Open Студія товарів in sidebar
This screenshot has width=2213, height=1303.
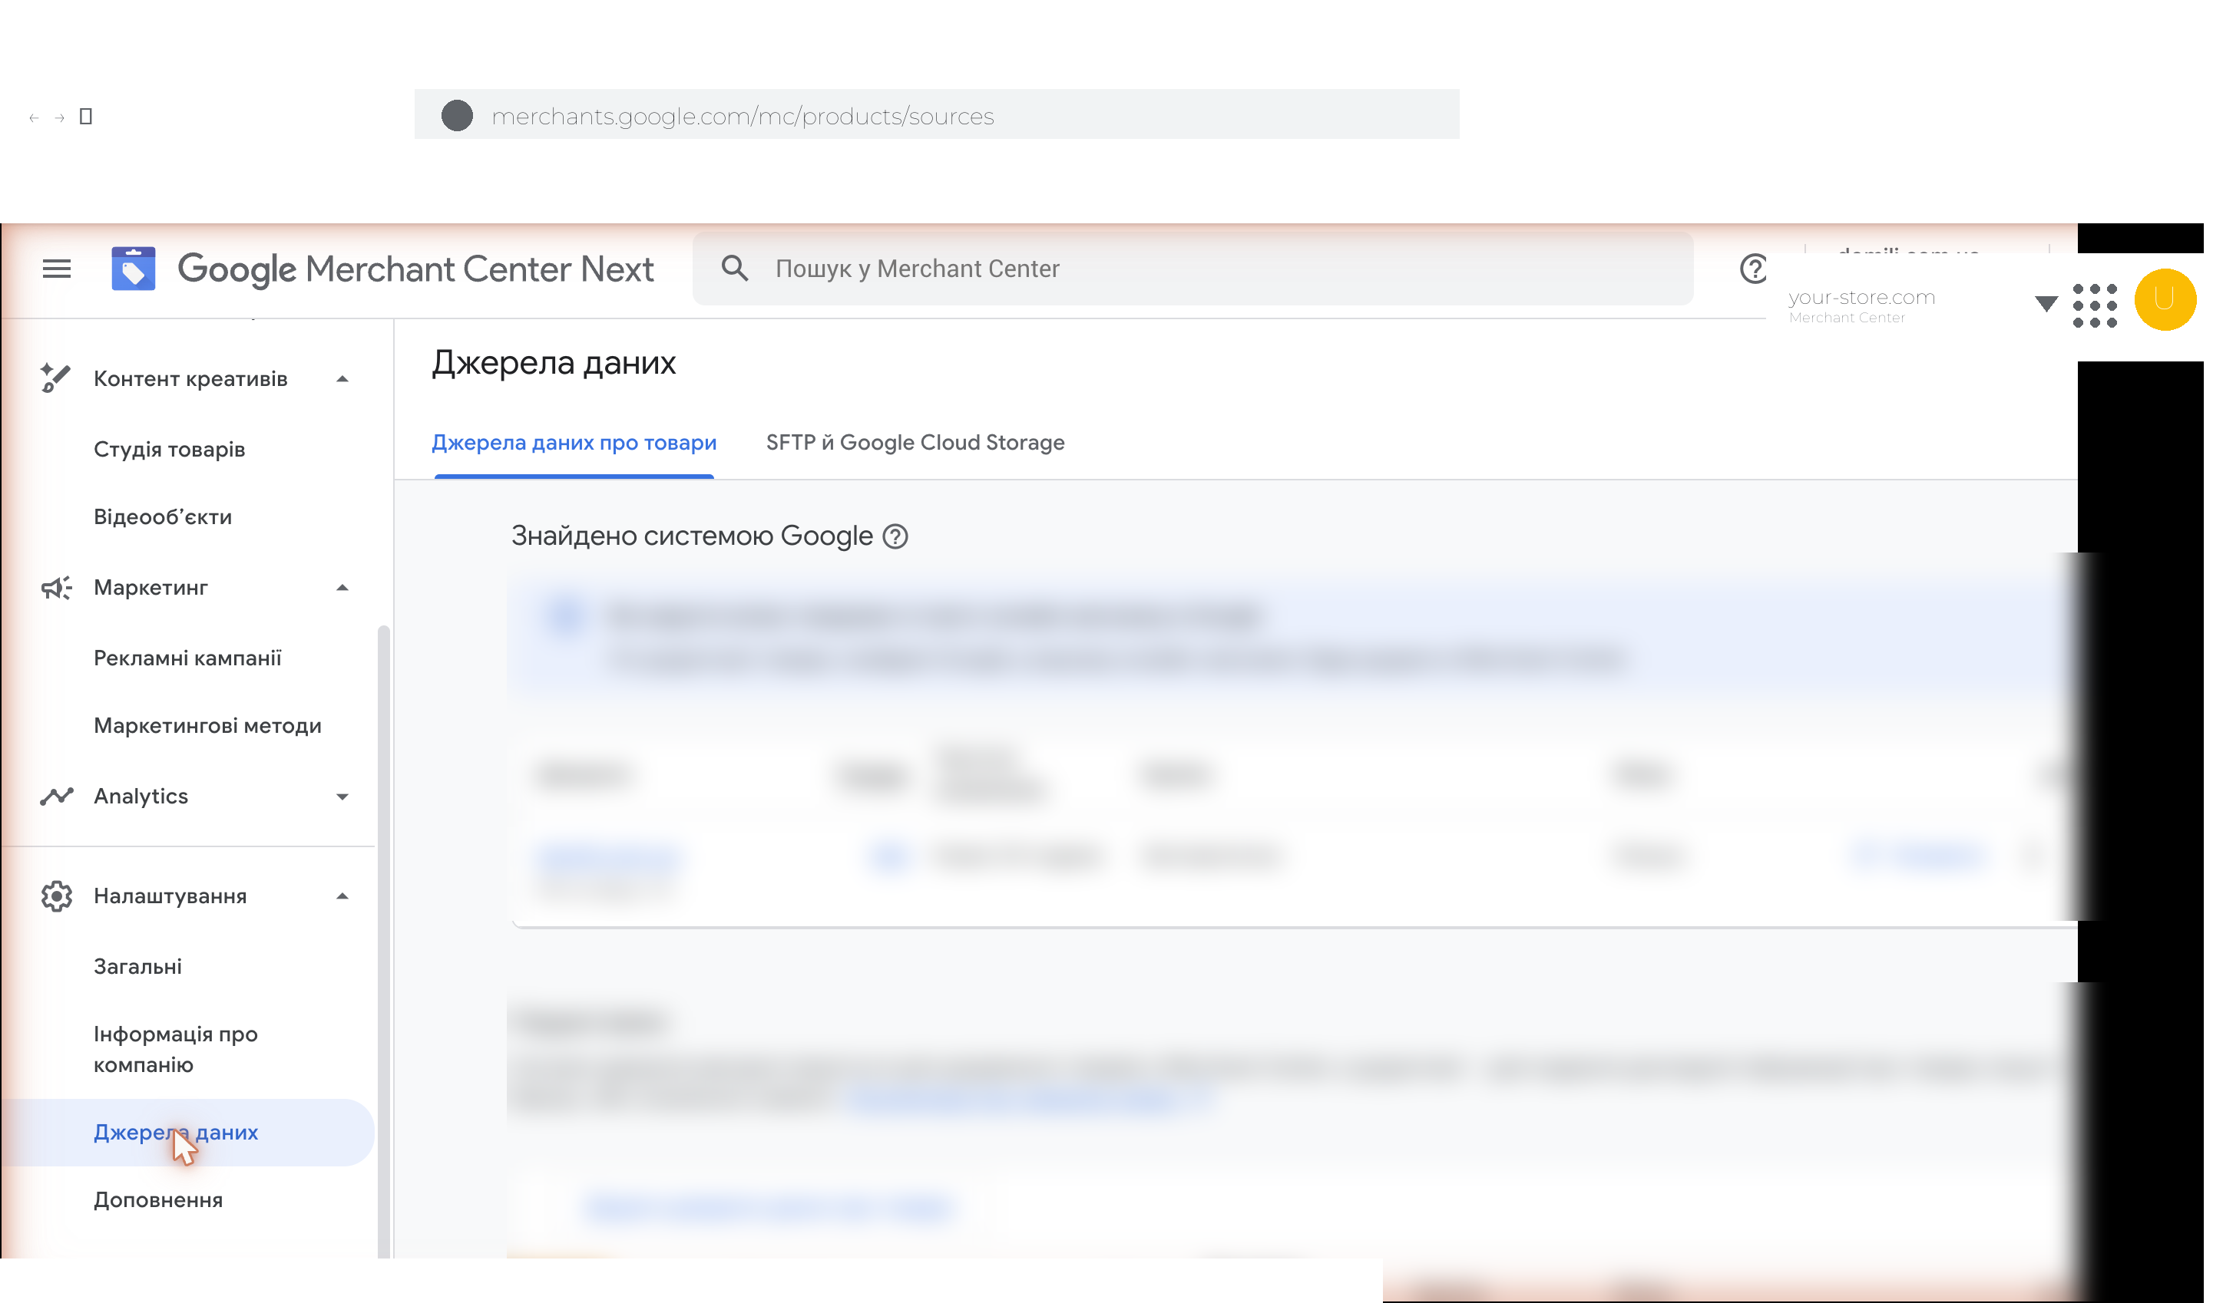[x=170, y=450]
